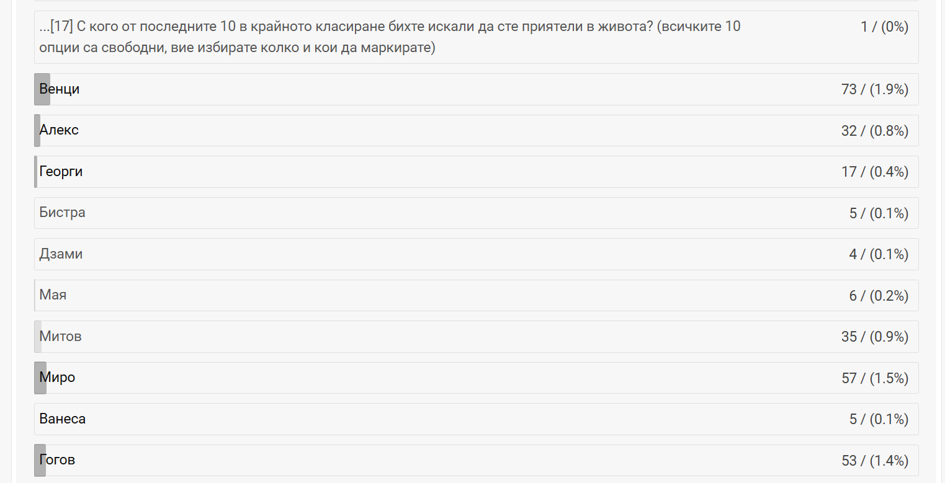Click the 53 / (1.4%) result figure
945x483 pixels.
[874, 461]
